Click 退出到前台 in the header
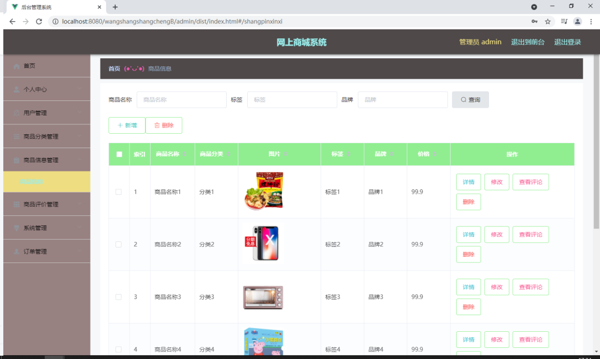Image resolution: width=600 pixels, height=359 pixels. click(528, 42)
